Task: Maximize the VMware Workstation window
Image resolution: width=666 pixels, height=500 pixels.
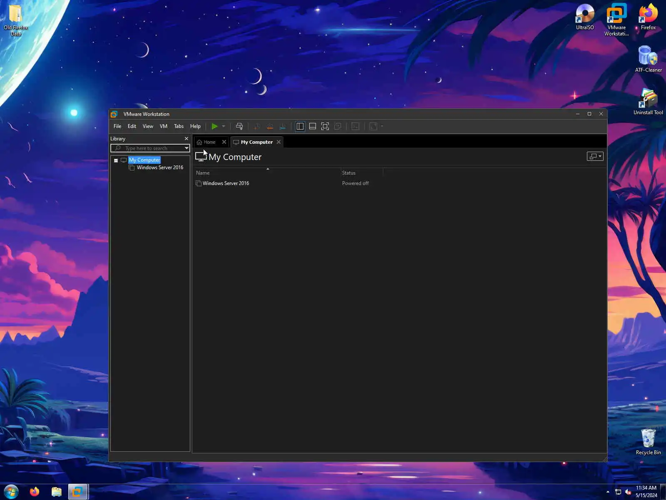Action: [x=589, y=114]
